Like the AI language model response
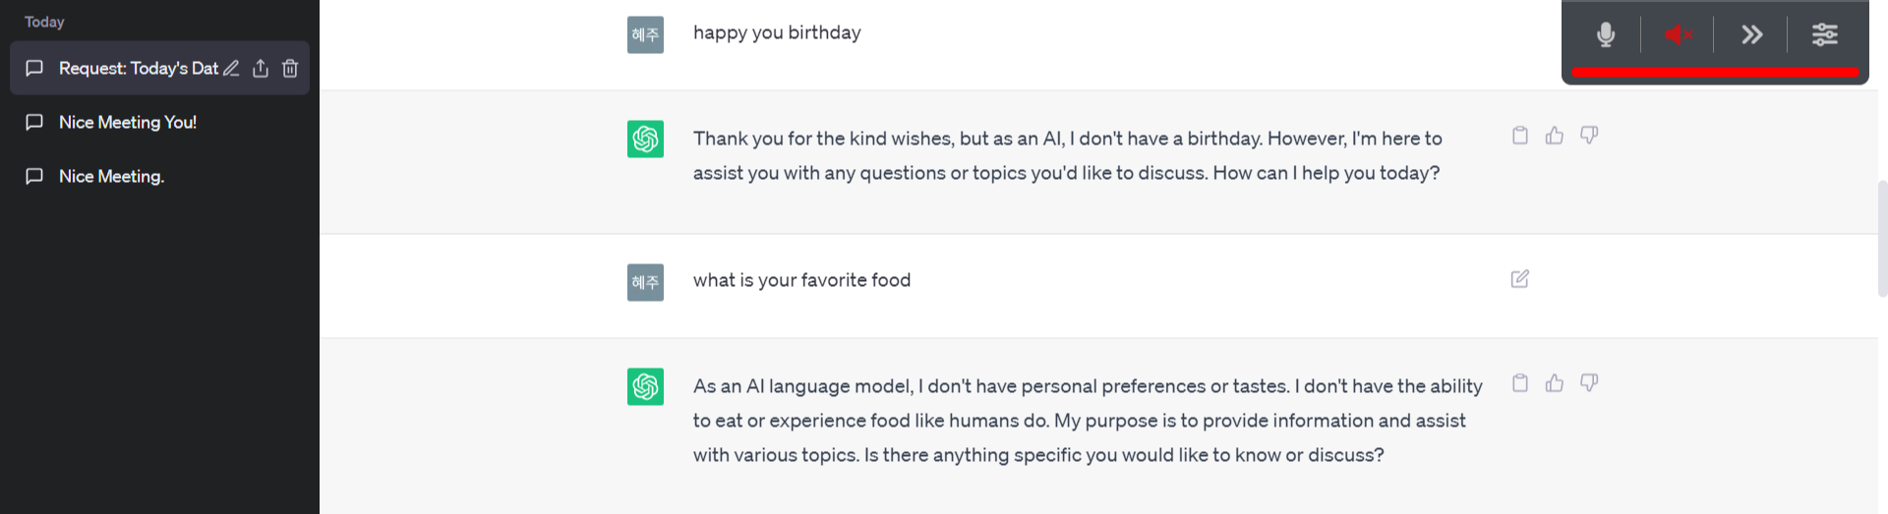 [x=1555, y=383]
